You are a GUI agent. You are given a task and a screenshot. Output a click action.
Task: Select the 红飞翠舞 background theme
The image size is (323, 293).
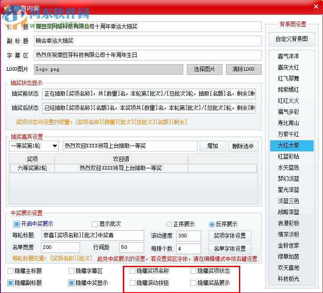pos(292,78)
